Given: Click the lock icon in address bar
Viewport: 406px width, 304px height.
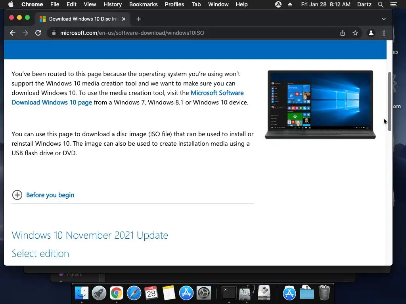Looking at the screenshot, I should (54, 33).
